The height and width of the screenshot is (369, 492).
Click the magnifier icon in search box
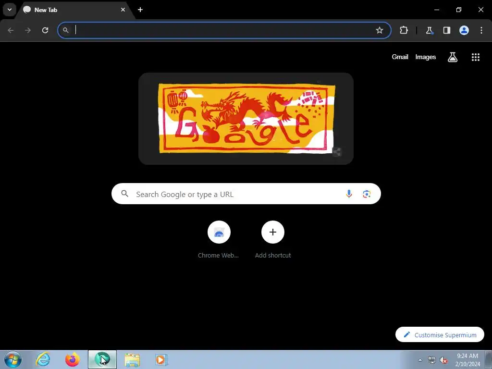(x=125, y=194)
